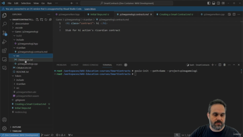Create a new file in Explorer

(37, 19)
